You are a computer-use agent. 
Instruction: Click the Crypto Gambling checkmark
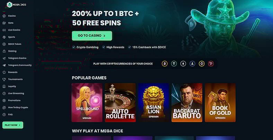pos(74,47)
